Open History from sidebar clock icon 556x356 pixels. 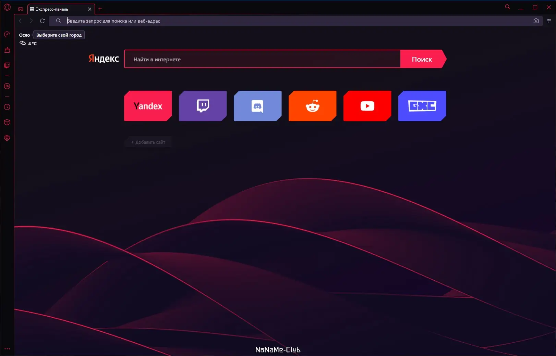(7, 107)
